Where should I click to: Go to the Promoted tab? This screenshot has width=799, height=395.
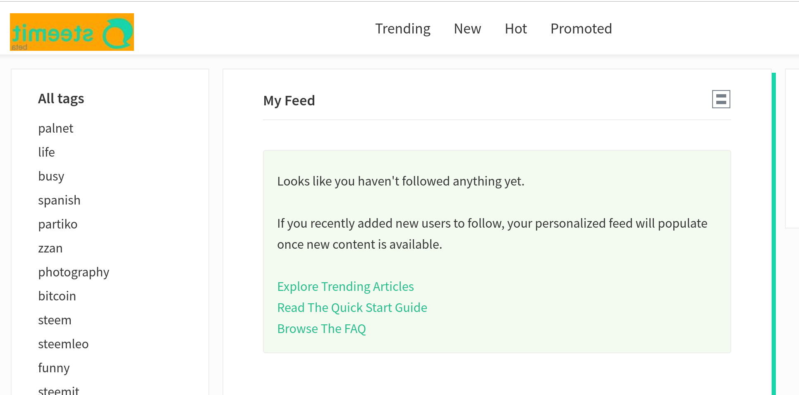(x=581, y=29)
